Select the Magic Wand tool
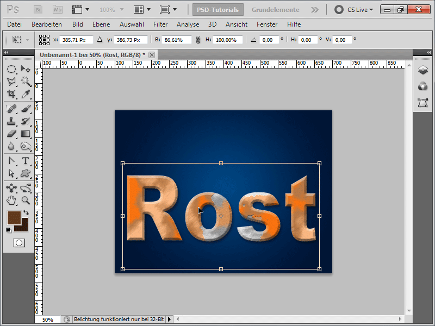Screen dimensions: 435x326 click(26, 81)
